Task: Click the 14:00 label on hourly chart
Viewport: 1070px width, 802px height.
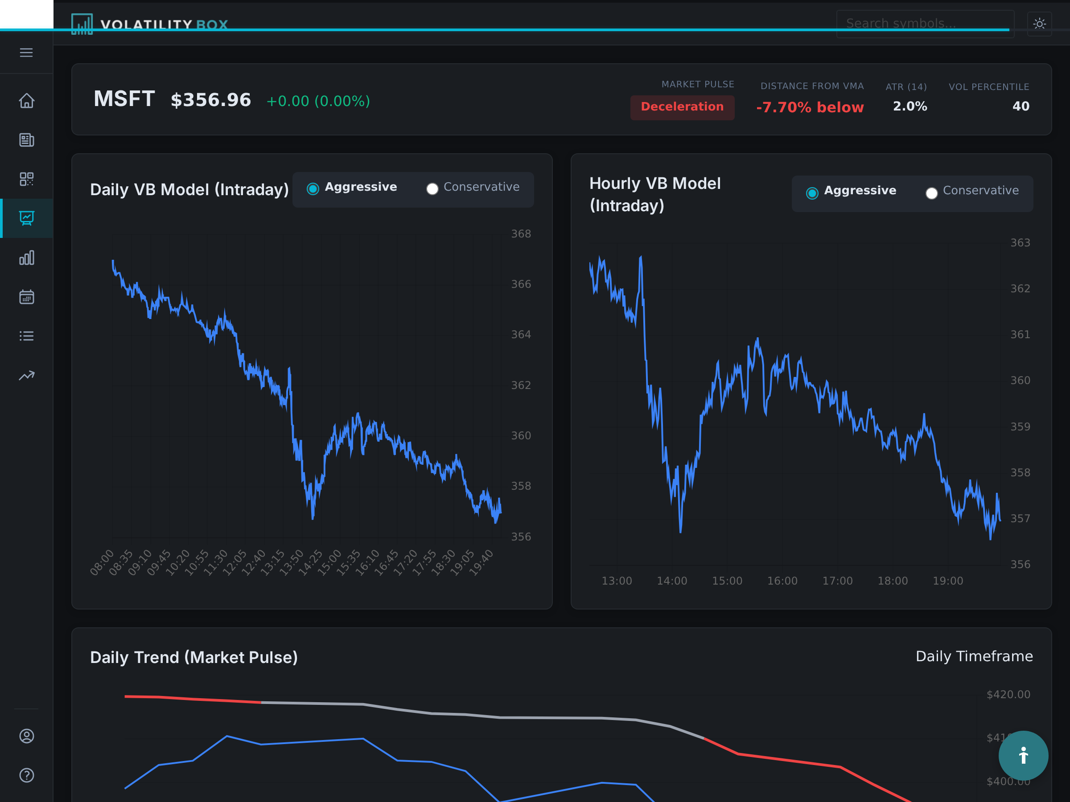Action: [672, 581]
